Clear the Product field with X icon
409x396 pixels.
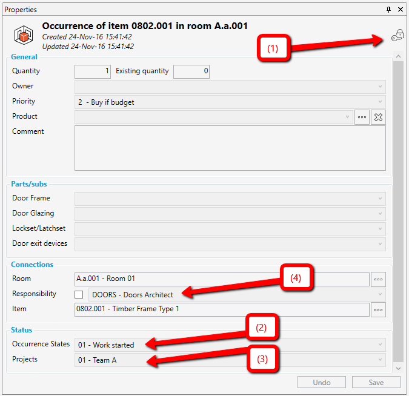(x=378, y=117)
